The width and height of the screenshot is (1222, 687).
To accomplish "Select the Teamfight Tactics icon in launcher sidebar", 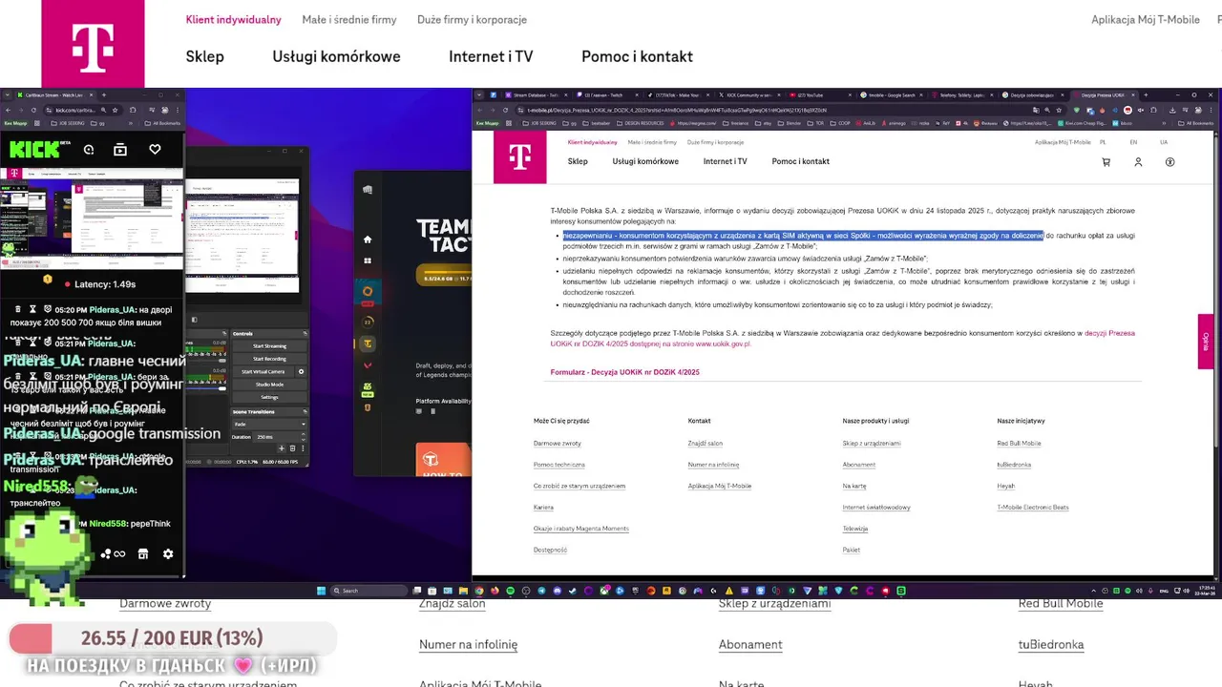I will 368,343.
